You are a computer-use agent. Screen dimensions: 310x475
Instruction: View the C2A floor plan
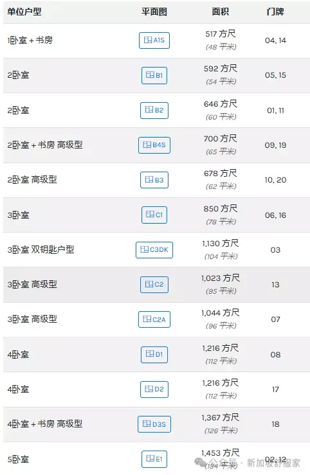coord(154,319)
